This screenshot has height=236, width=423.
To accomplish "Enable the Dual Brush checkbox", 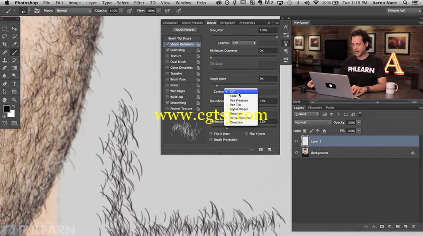I will point(167,62).
